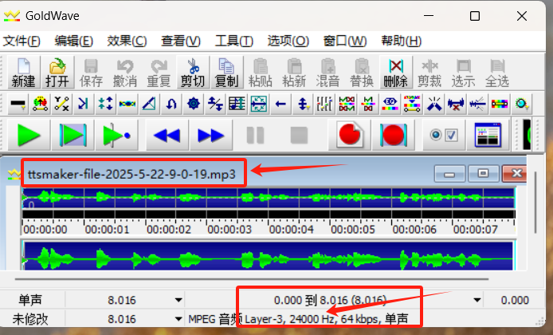Open the 编辑(E) menu

(x=74, y=41)
